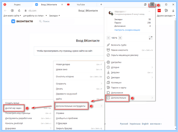Open downloads via the toolbar arrow icon

(x=173, y=11)
